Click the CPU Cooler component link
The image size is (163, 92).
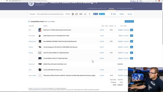32,36
